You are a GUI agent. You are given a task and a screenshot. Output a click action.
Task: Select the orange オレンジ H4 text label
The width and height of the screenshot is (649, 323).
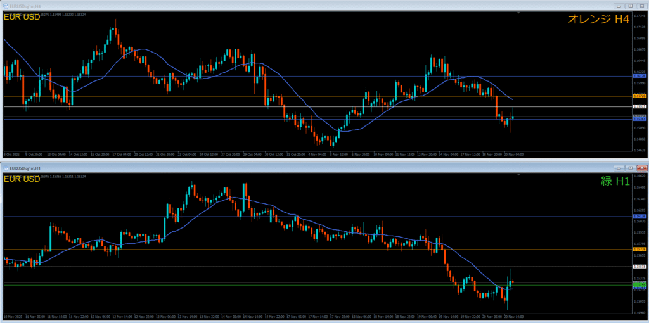(x=598, y=20)
